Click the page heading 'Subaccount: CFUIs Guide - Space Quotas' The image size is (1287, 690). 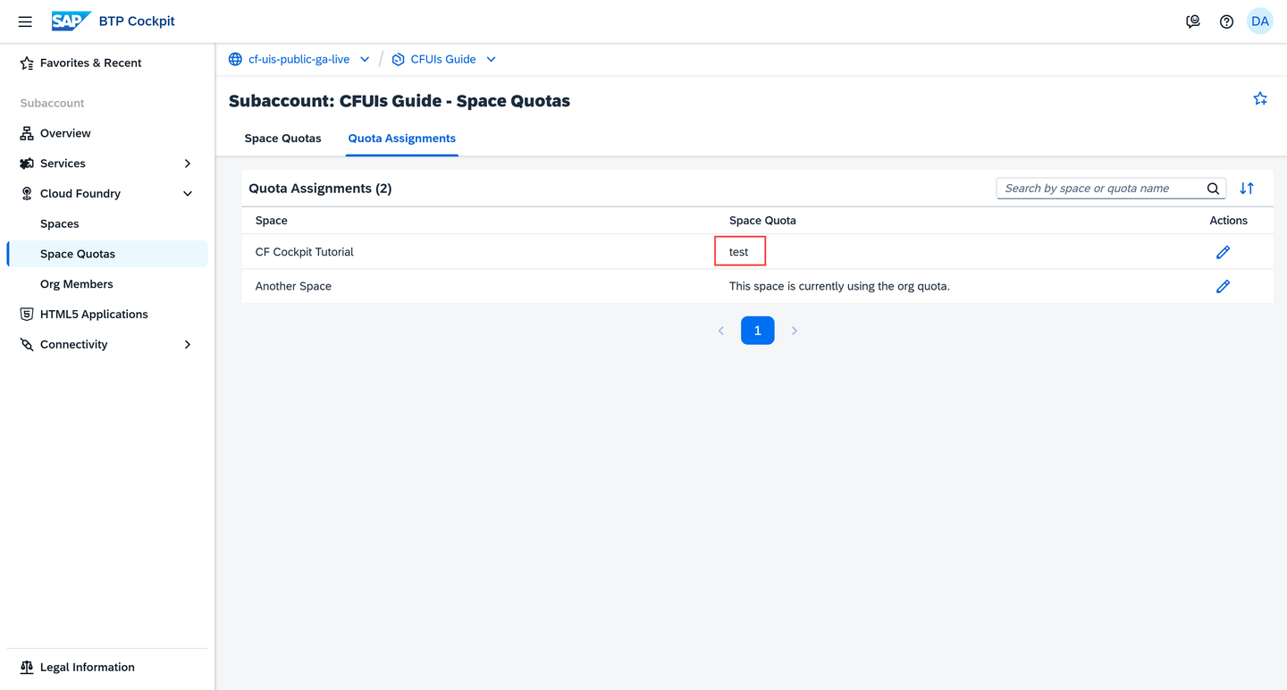click(x=400, y=101)
